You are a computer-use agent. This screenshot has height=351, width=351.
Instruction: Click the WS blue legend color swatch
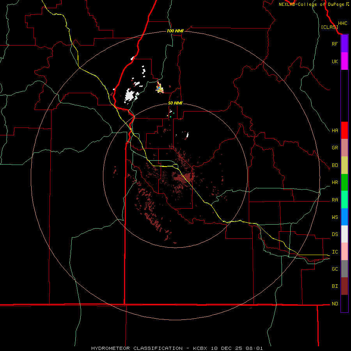[344, 217]
